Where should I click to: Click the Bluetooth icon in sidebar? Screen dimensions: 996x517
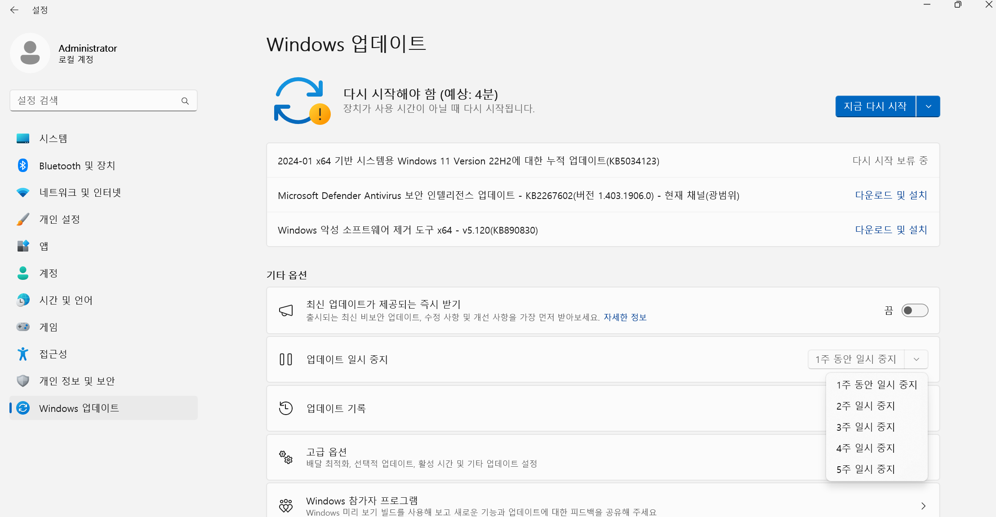(x=23, y=165)
